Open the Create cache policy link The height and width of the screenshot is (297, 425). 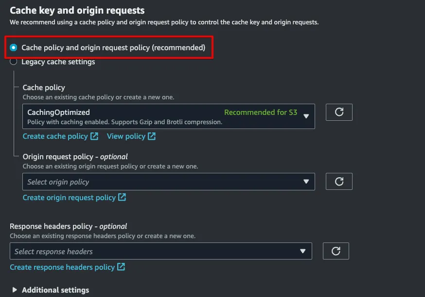point(55,136)
